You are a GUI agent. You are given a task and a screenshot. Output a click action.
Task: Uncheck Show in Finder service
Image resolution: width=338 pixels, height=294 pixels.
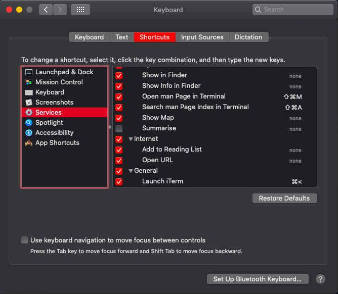tap(119, 76)
